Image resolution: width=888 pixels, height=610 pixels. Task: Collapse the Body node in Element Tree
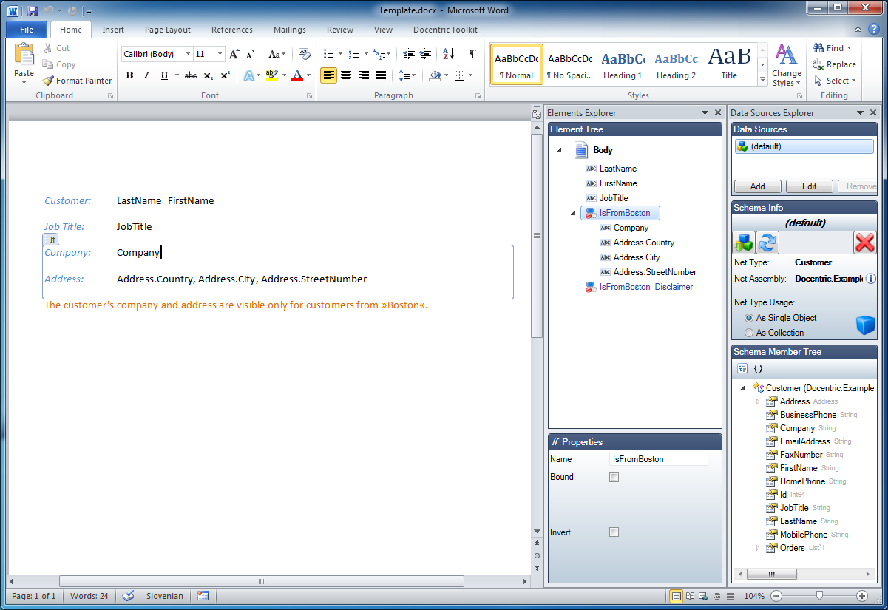pos(559,150)
